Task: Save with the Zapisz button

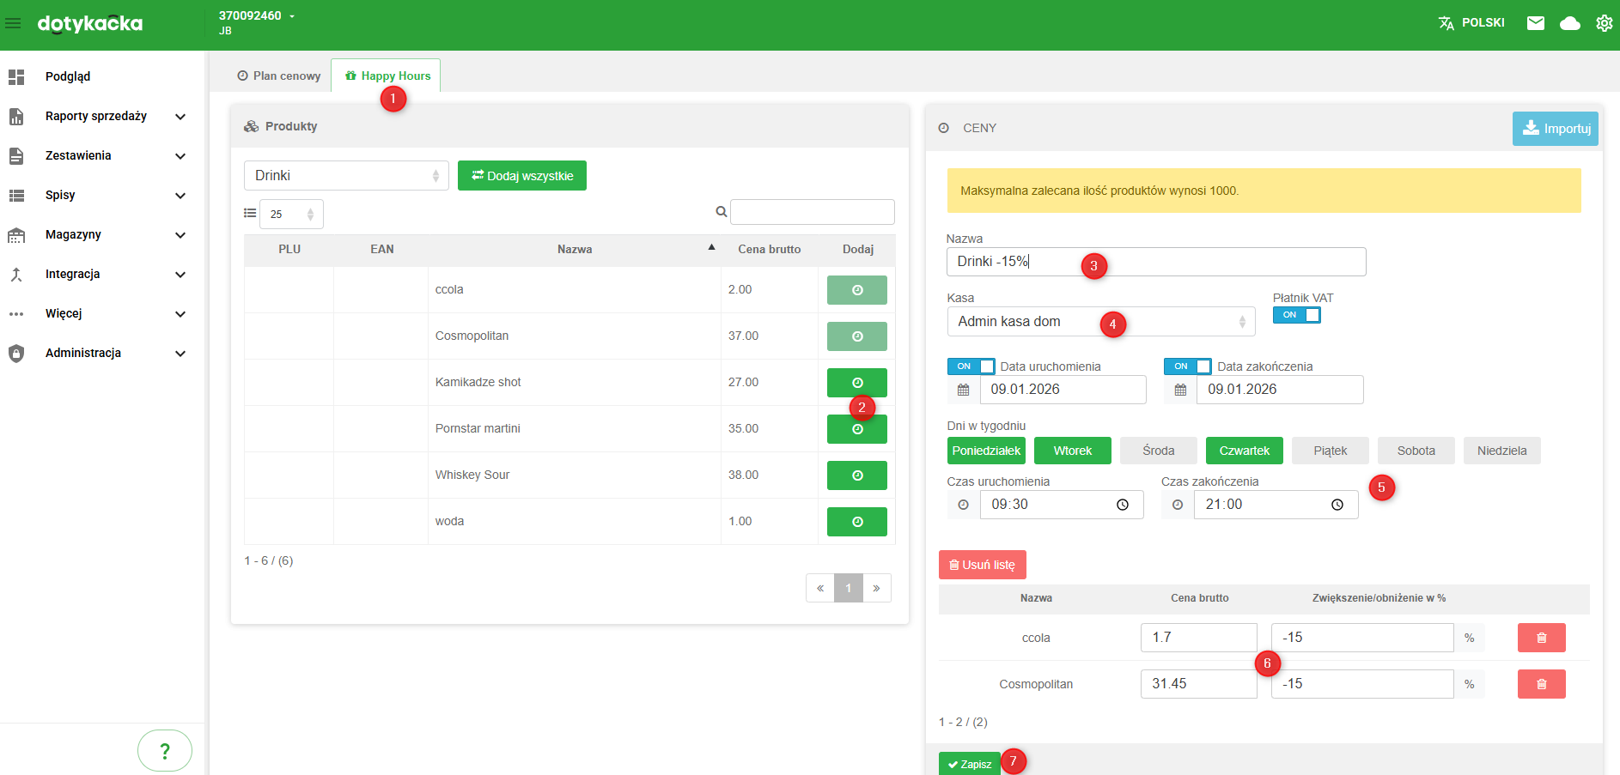Action: click(x=969, y=764)
